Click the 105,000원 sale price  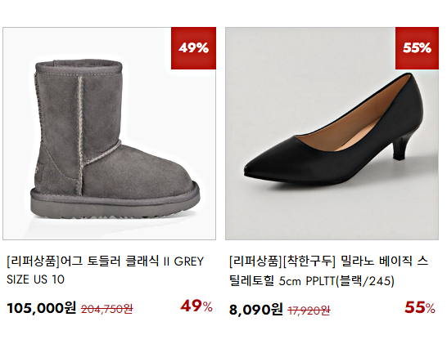tap(42, 308)
